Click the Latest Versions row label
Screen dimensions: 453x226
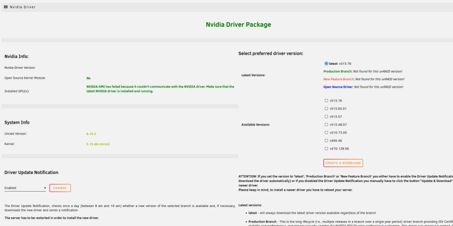(x=253, y=75)
